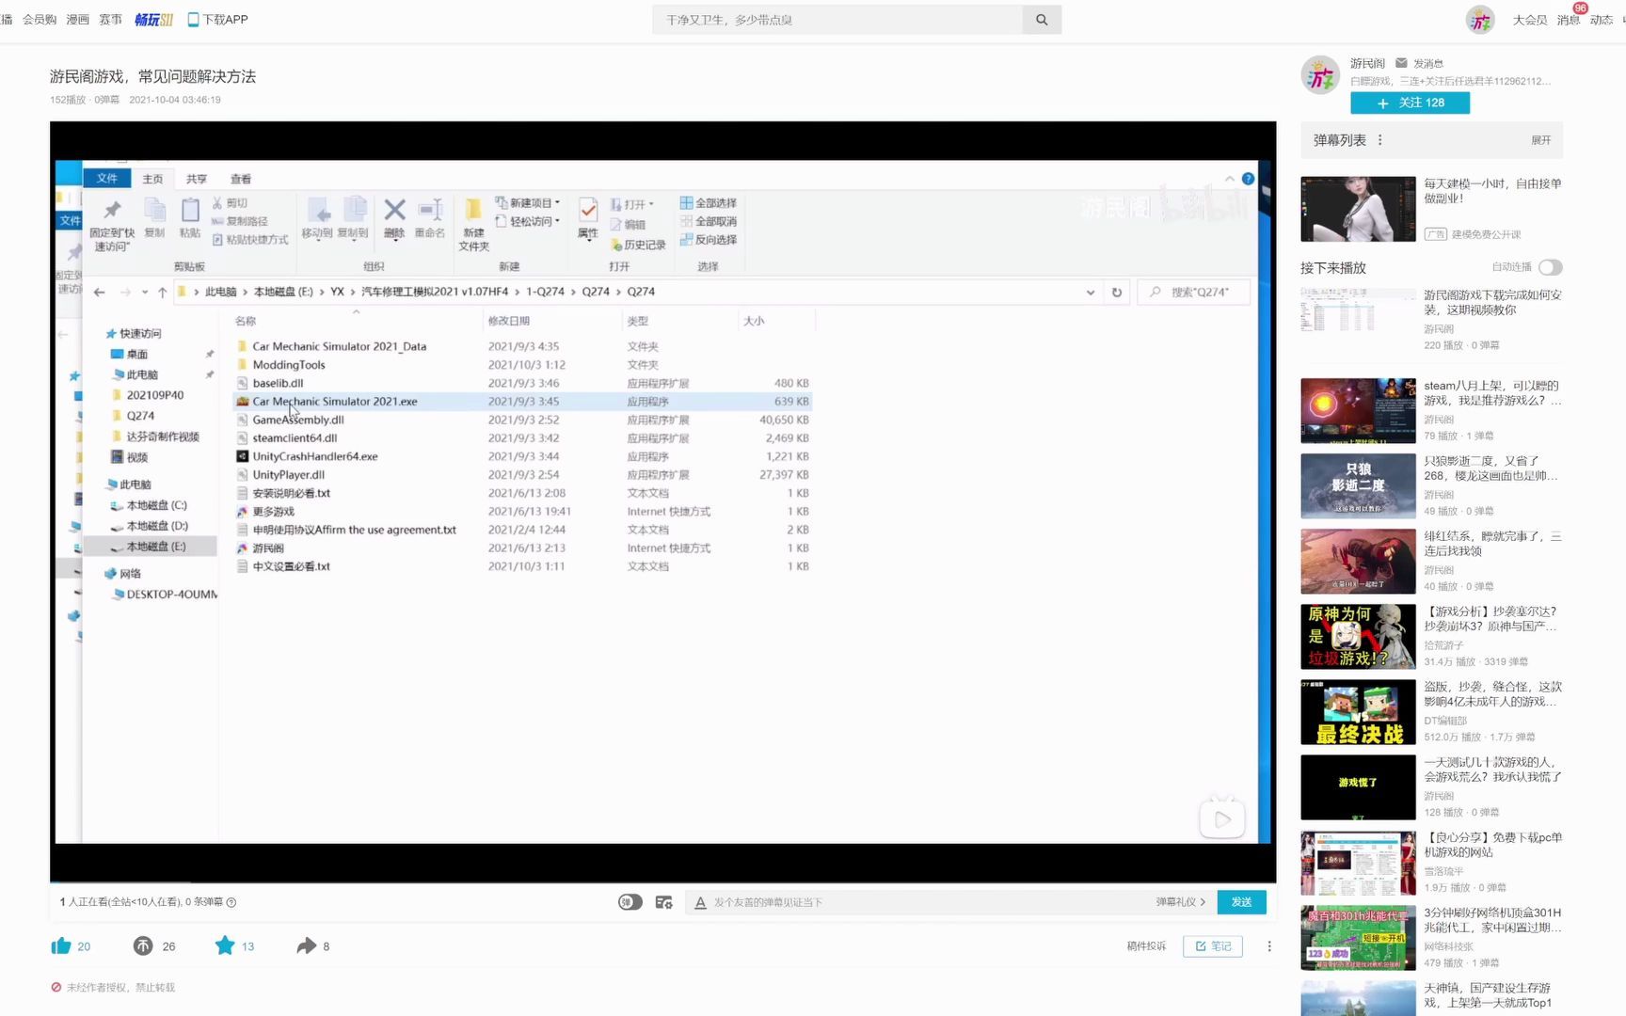The width and height of the screenshot is (1626, 1016).
Task: Click the top search input field
Action: tap(837, 20)
